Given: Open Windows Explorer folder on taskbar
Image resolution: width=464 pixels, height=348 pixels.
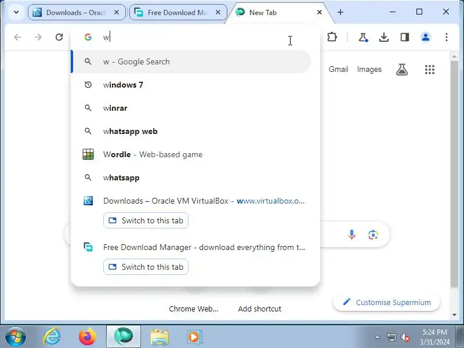Looking at the screenshot, I should [x=159, y=337].
